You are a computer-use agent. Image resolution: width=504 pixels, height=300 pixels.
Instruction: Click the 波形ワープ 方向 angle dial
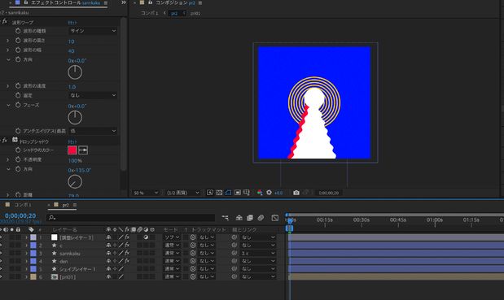click(75, 72)
